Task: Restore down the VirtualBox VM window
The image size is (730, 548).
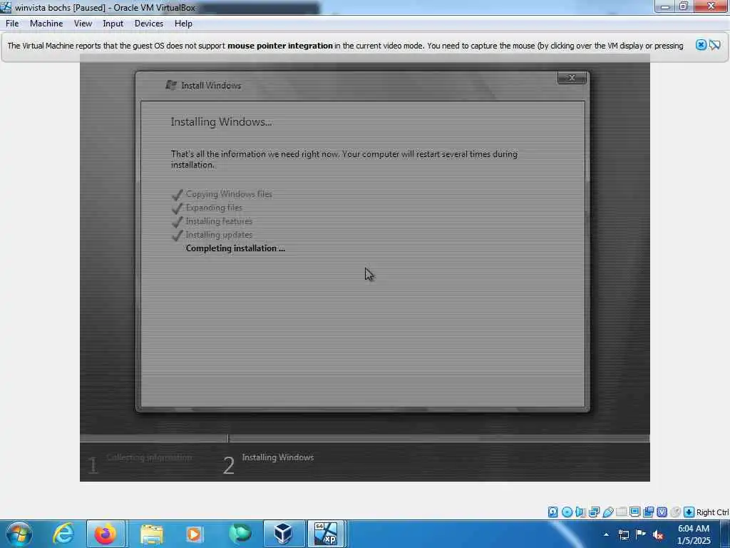Action: 684,6
